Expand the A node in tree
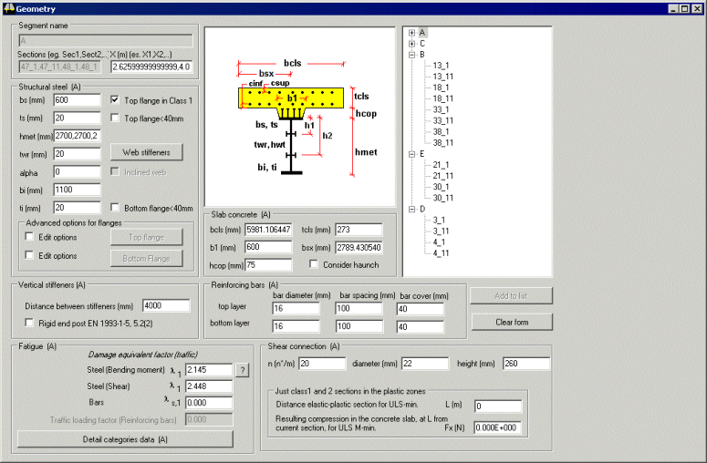Image resolution: width=707 pixels, height=463 pixels. coord(412,33)
